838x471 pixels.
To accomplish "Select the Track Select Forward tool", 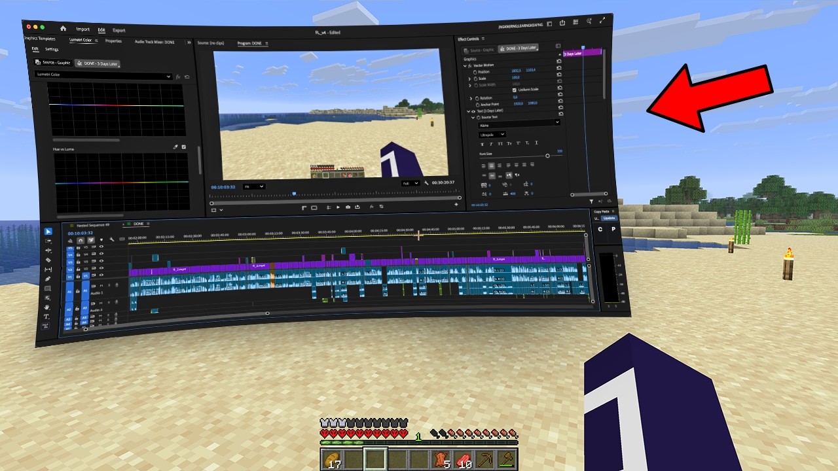I will 48,241.
